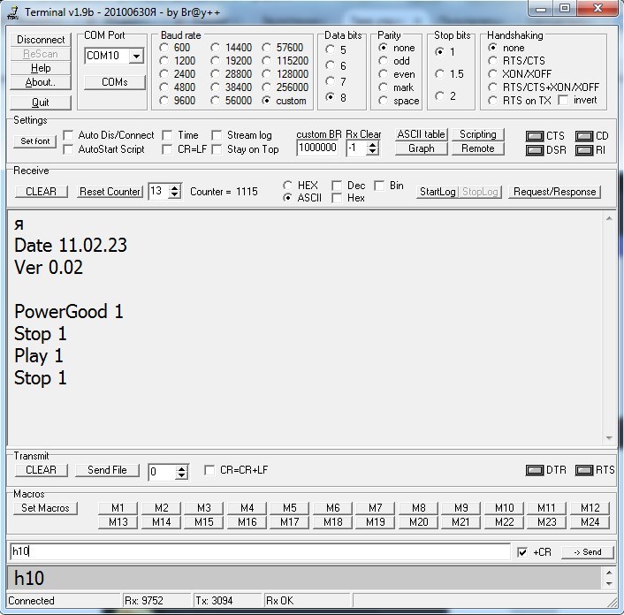Open the ASCII table
The image size is (624, 615).
pyautogui.click(x=422, y=134)
